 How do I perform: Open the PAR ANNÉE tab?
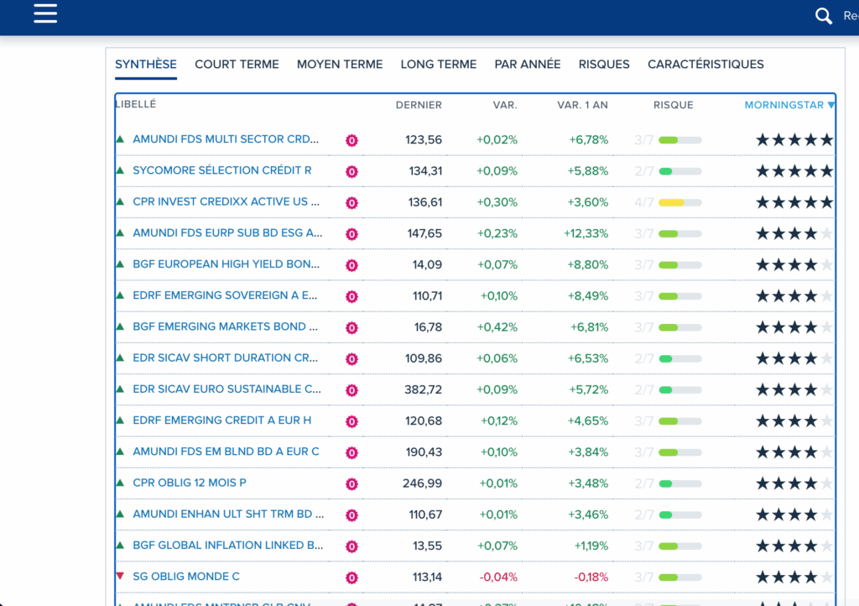[528, 64]
